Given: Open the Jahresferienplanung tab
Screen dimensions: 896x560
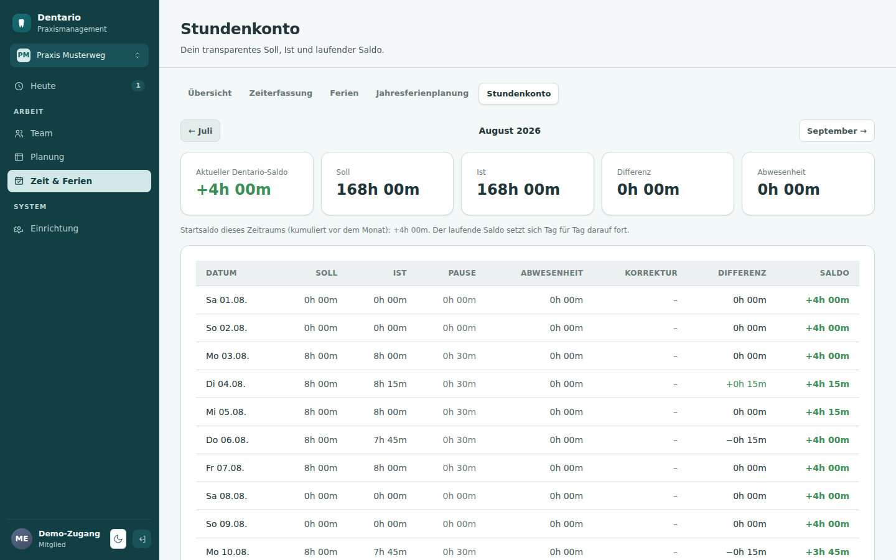Looking at the screenshot, I should pyautogui.click(x=422, y=93).
